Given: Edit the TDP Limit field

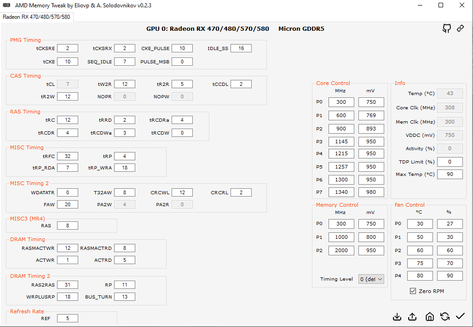Looking at the screenshot, I should point(450,162).
